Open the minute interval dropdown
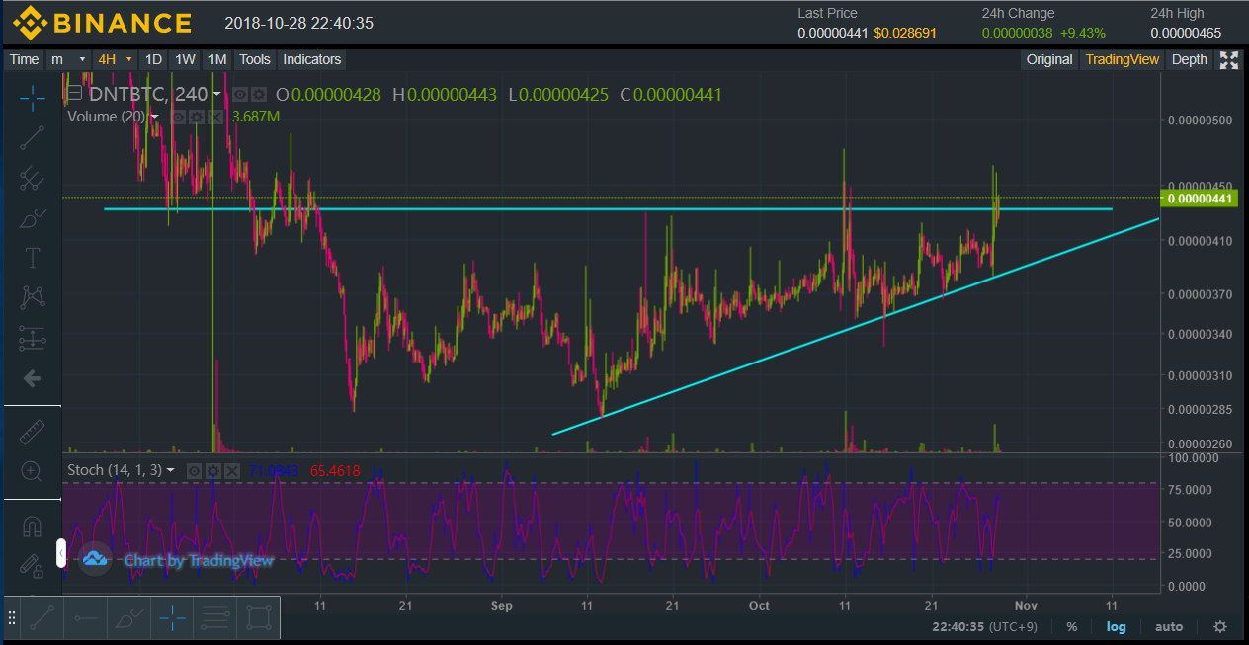 pyautogui.click(x=69, y=60)
